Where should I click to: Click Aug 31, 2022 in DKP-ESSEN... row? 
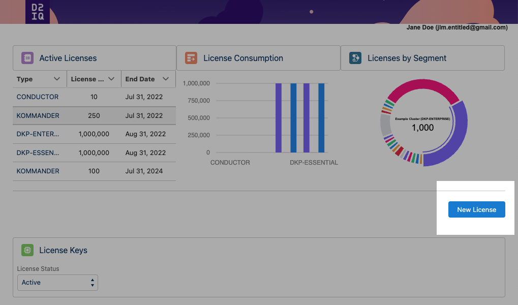point(145,152)
